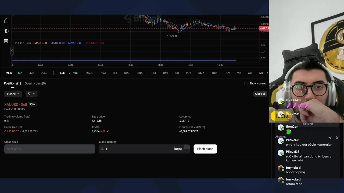Click the VOL(5,10,20) indicator label
Viewport: 344px width, 193px height.
pos(23,43)
